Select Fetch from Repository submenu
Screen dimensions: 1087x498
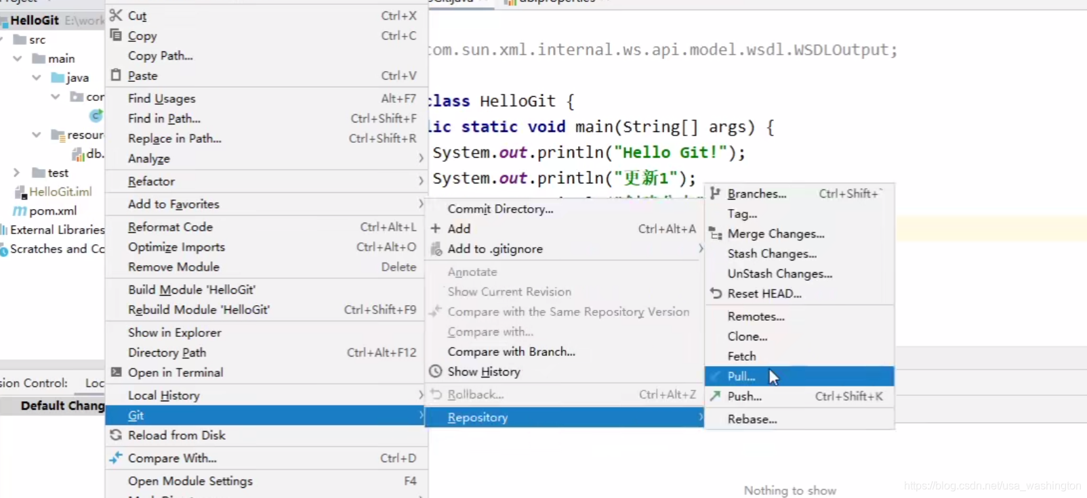[x=800, y=357]
